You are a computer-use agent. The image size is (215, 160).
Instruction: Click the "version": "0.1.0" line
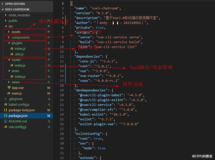93,13
